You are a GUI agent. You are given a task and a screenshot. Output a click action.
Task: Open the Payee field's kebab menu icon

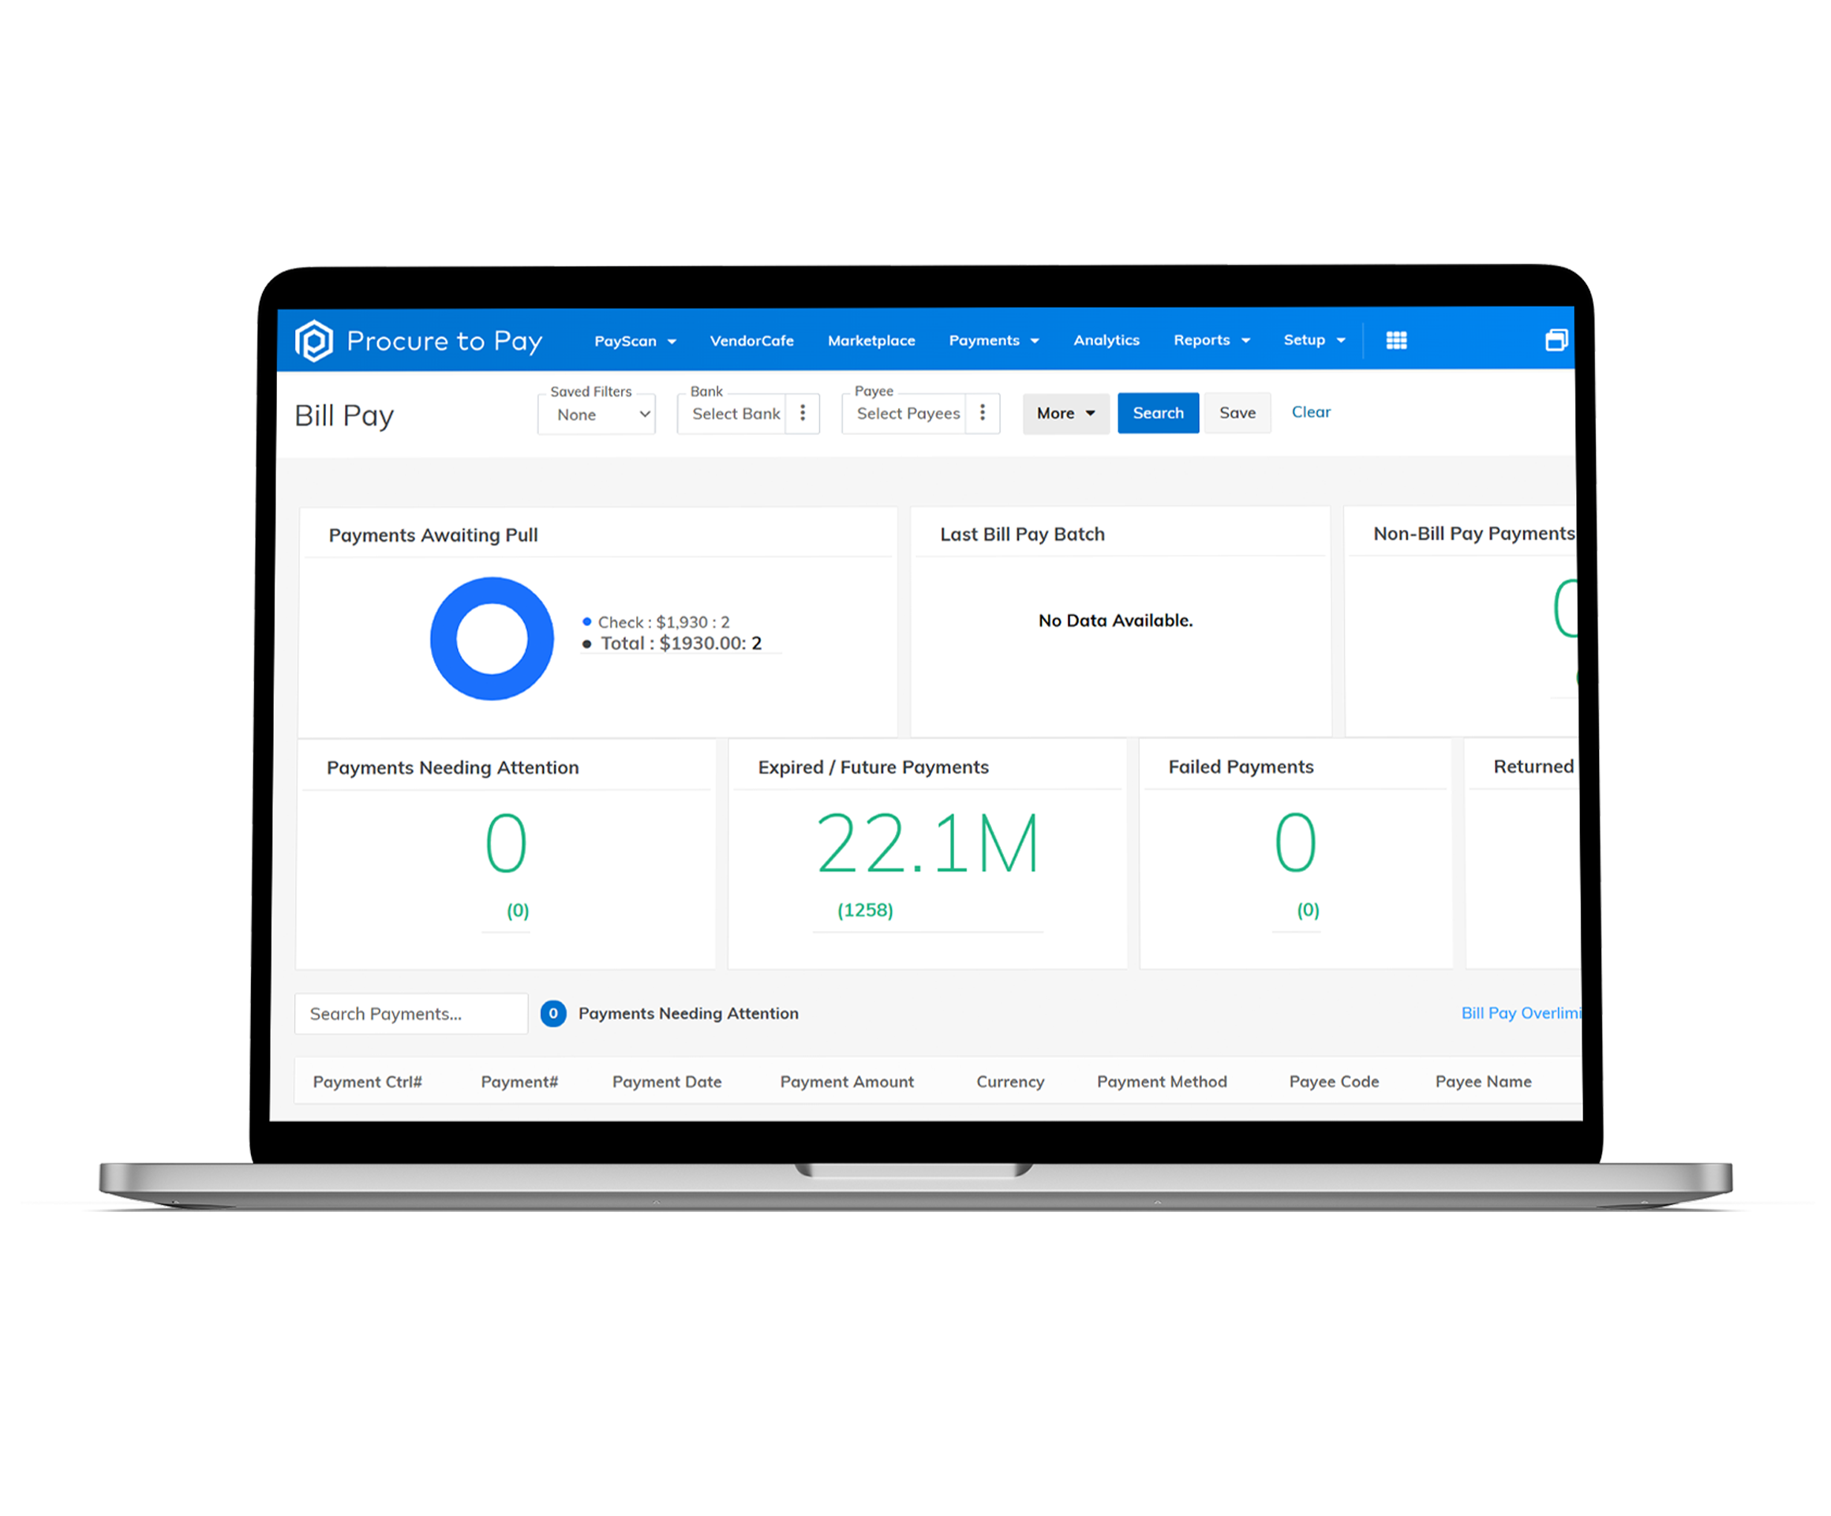click(983, 414)
